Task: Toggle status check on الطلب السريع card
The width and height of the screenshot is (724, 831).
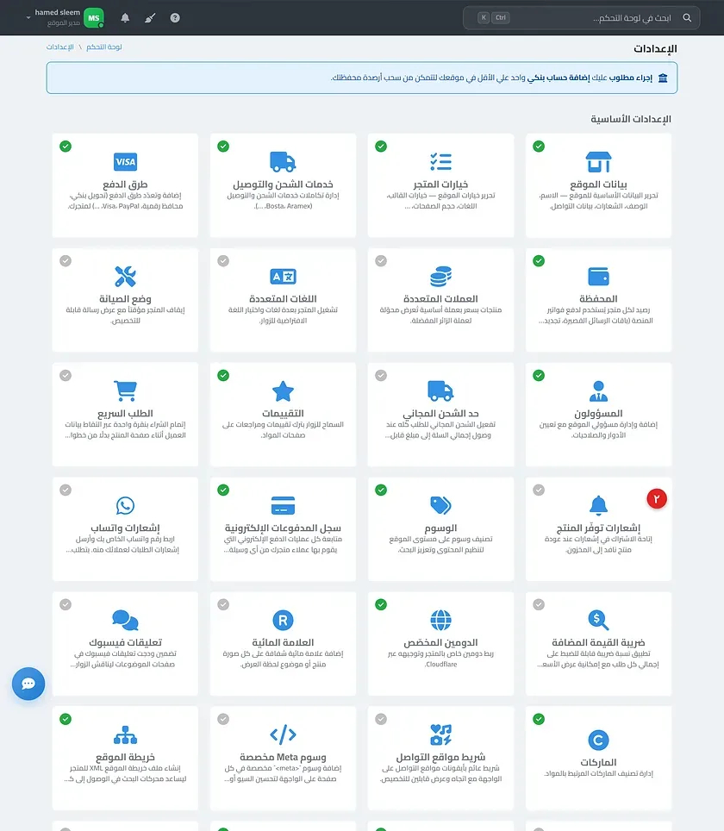Action: tap(66, 375)
